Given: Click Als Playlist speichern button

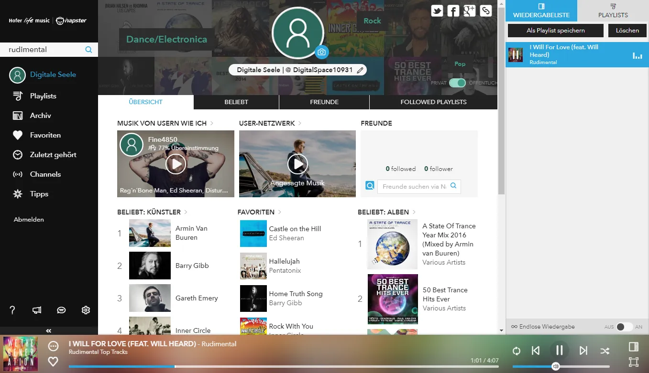Looking at the screenshot, I should (x=555, y=31).
